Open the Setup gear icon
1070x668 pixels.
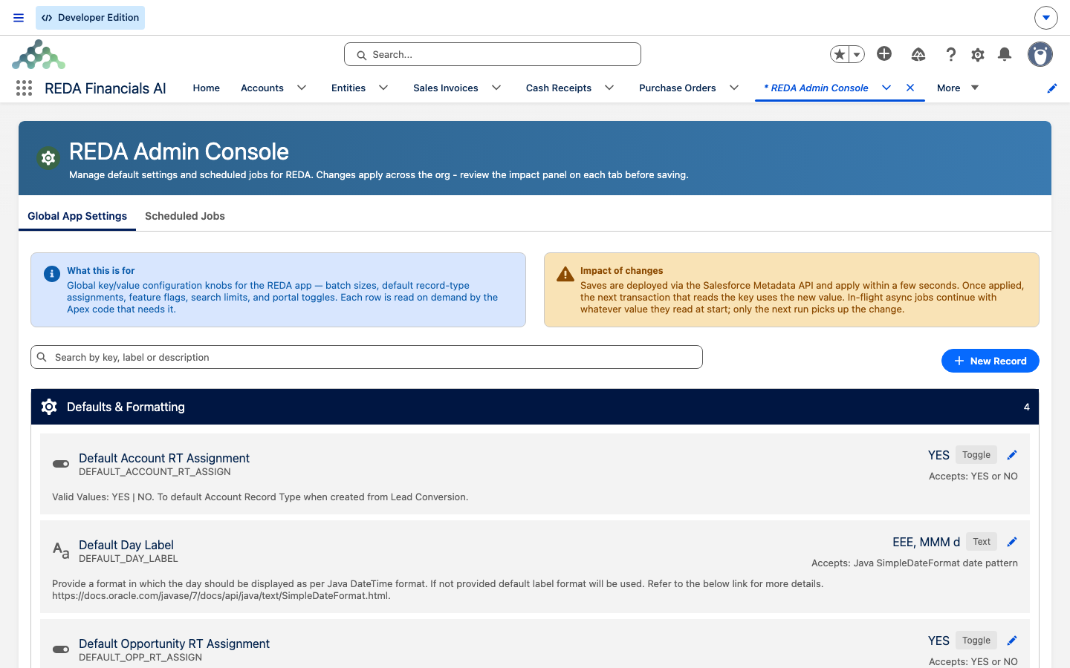(978, 54)
